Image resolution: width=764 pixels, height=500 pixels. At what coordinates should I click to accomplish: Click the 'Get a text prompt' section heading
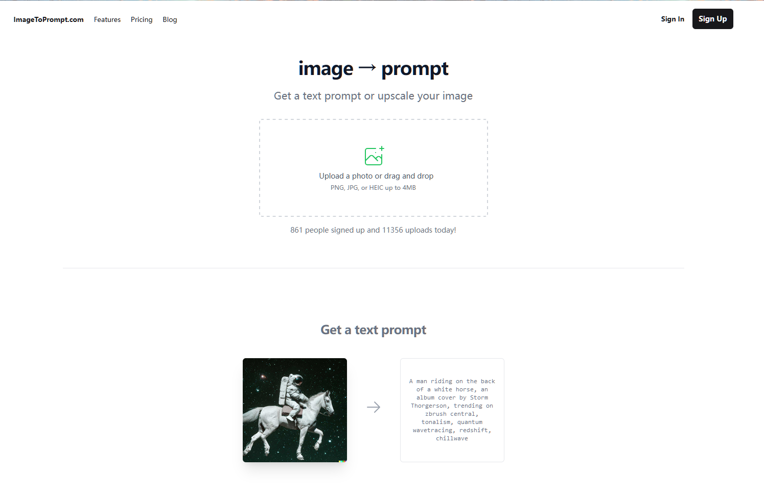pos(374,330)
